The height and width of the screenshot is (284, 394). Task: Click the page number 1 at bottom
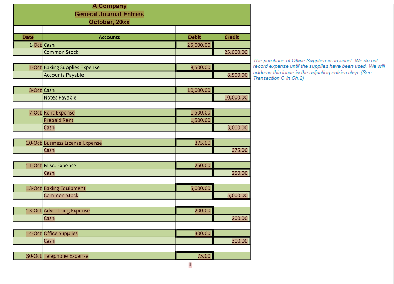point(190,265)
